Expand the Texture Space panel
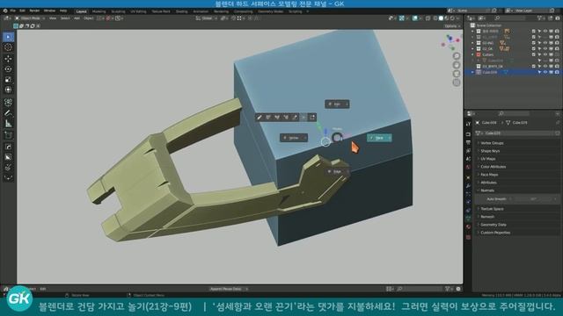Image resolution: width=563 pixels, height=316 pixels. tap(492, 209)
